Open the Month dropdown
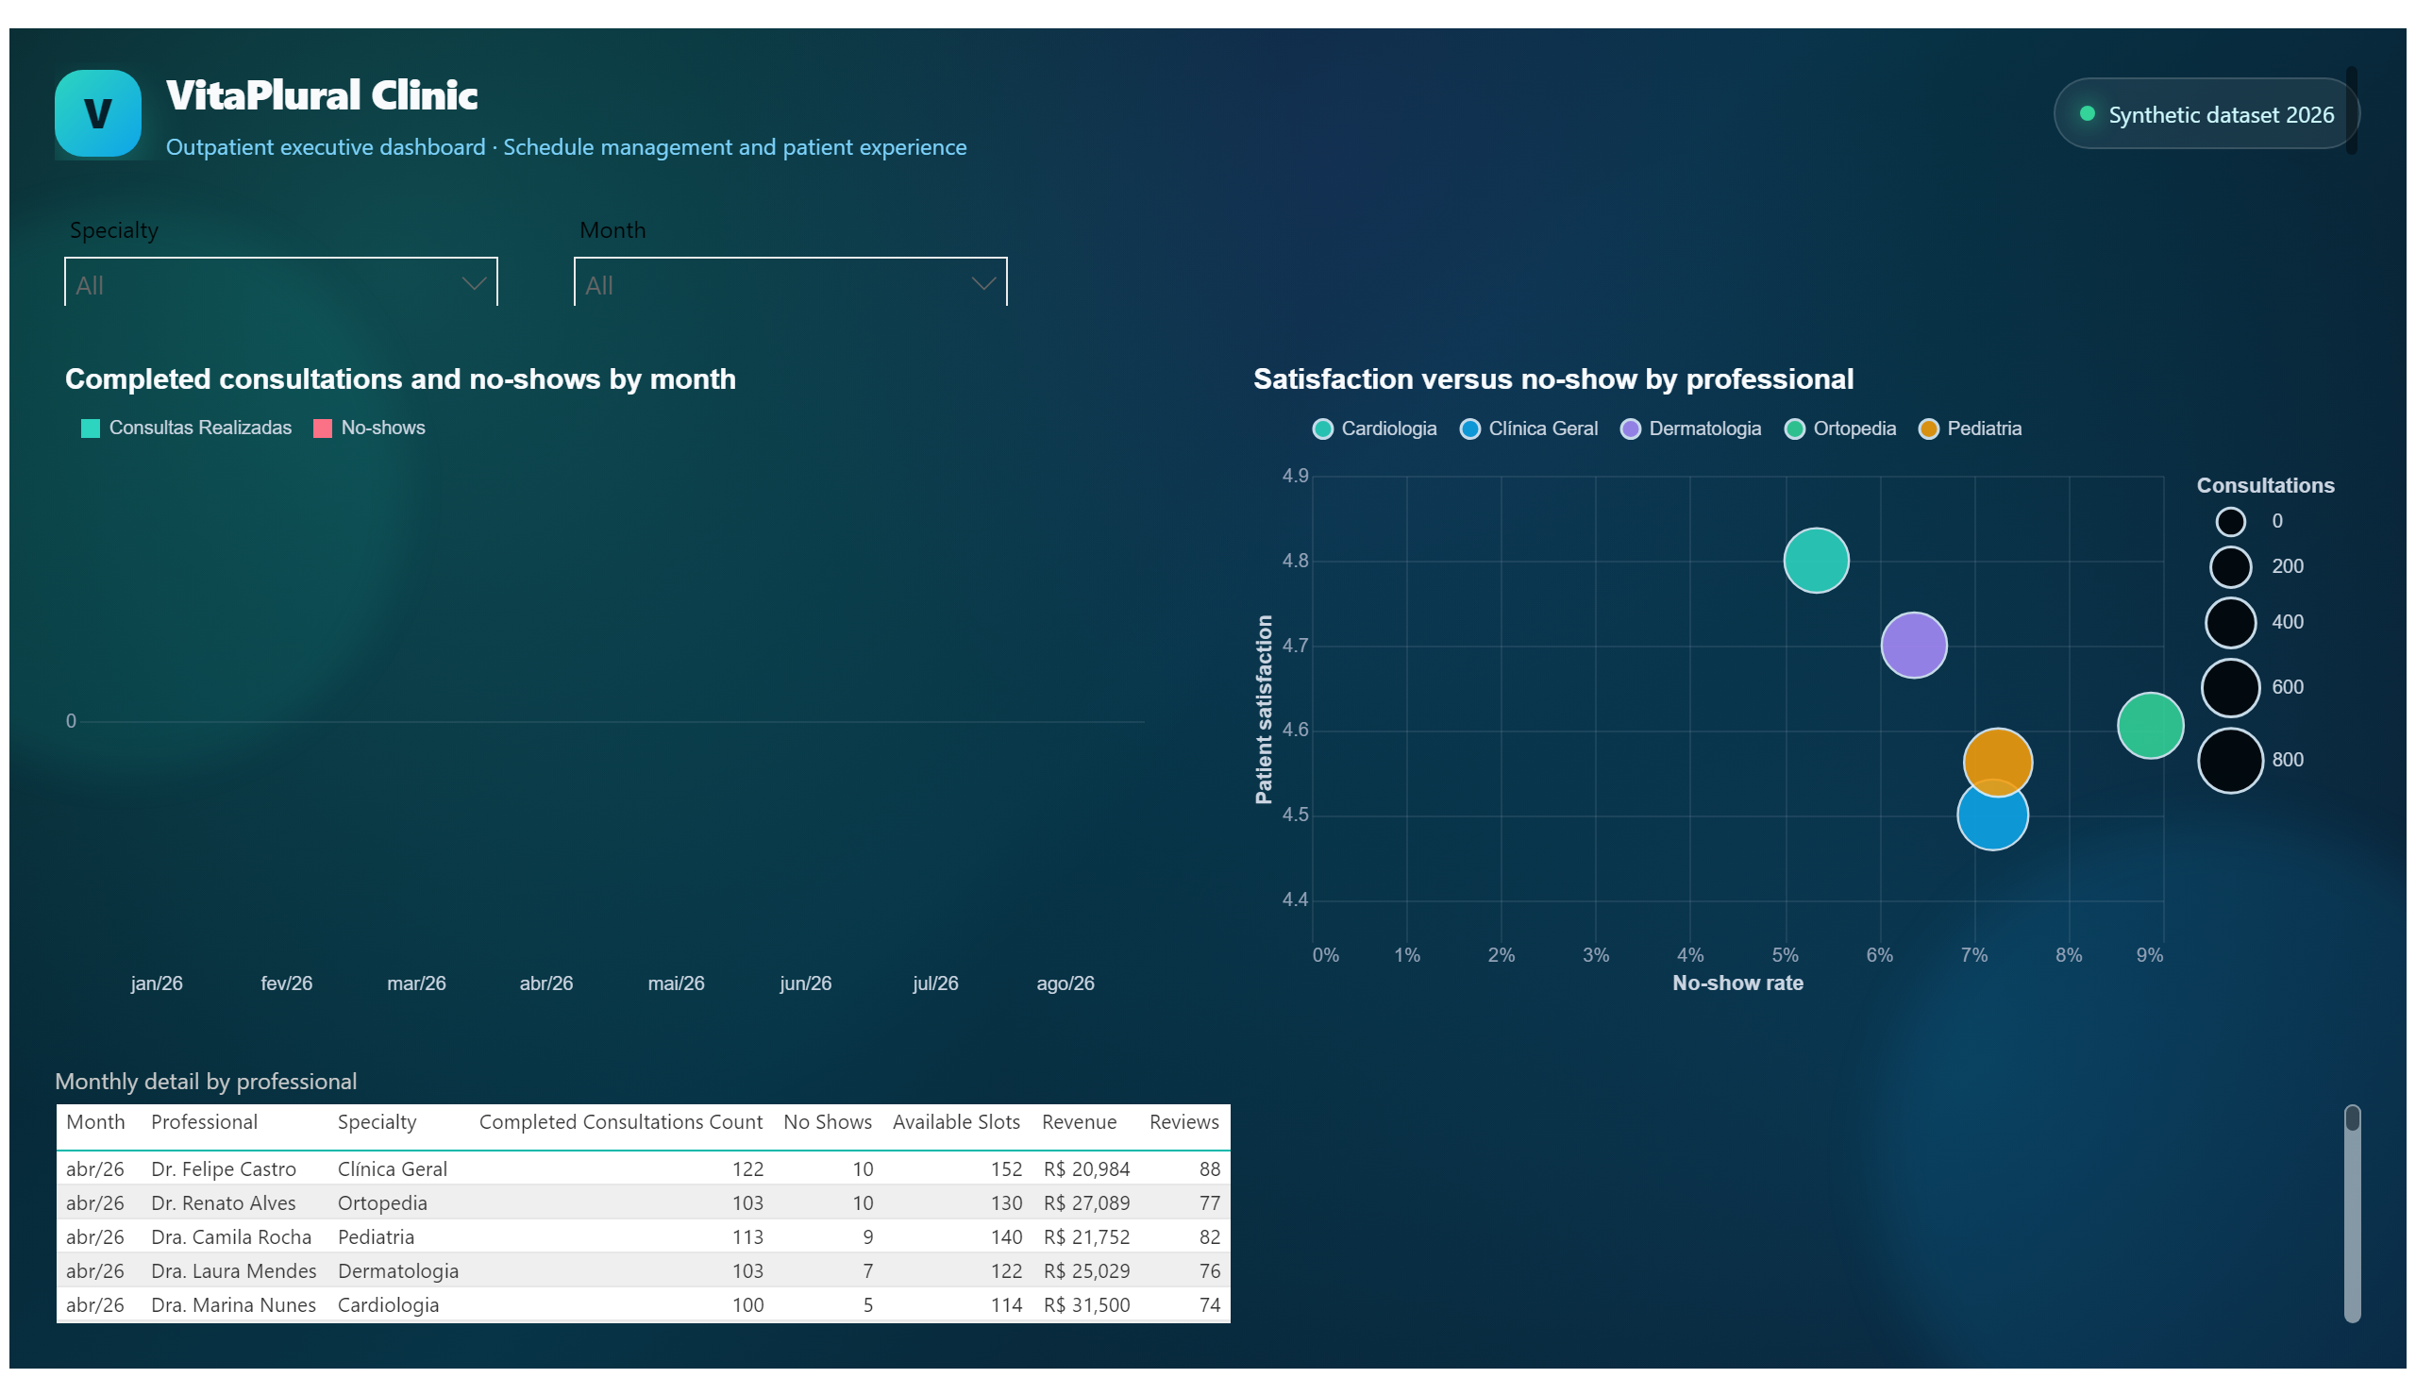The image size is (2416, 1378). [x=790, y=283]
